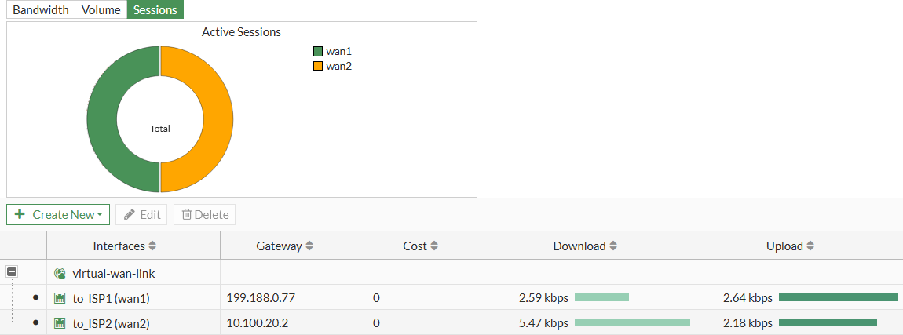Screen dimensions: 903x335
Task: Click the virtual-wan-link globe icon
Action: 60,274
